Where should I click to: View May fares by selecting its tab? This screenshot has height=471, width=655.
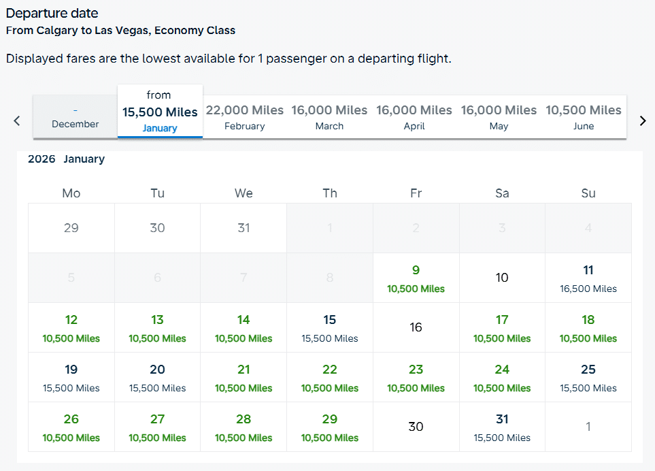[x=499, y=117]
